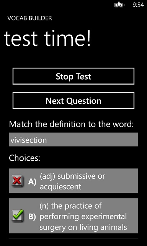Tap the red X icon beside choice A
The height and width of the screenshot is (246, 147).
18,181
